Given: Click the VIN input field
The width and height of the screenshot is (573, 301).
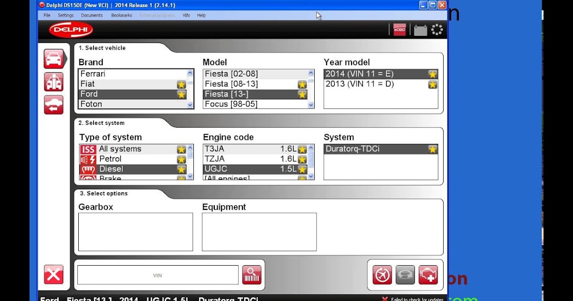Looking at the screenshot, I should click(x=158, y=275).
